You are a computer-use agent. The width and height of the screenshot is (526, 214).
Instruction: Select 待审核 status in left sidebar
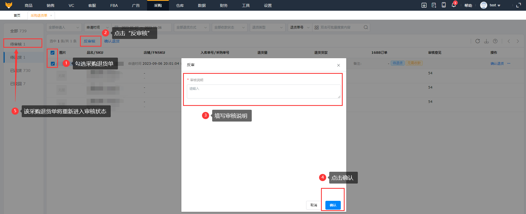pyautogui.click(x=18, y=44)
